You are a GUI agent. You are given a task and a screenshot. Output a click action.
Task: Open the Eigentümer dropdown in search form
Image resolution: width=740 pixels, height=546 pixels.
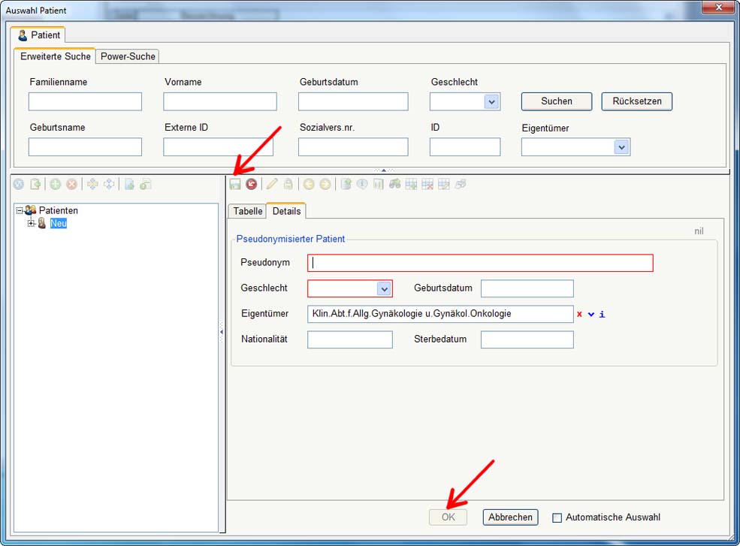click(621, 147)
